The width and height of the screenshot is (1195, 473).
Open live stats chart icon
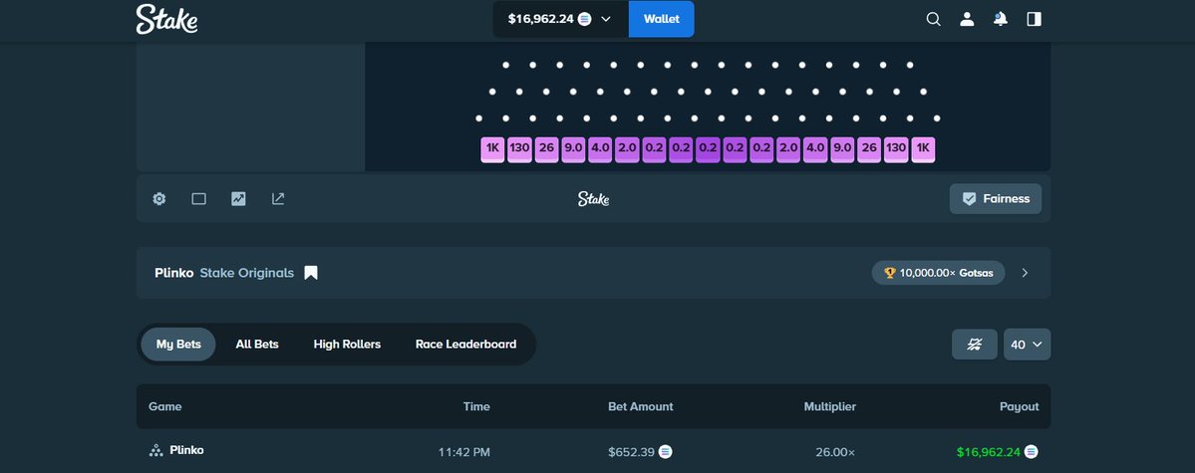238,199
